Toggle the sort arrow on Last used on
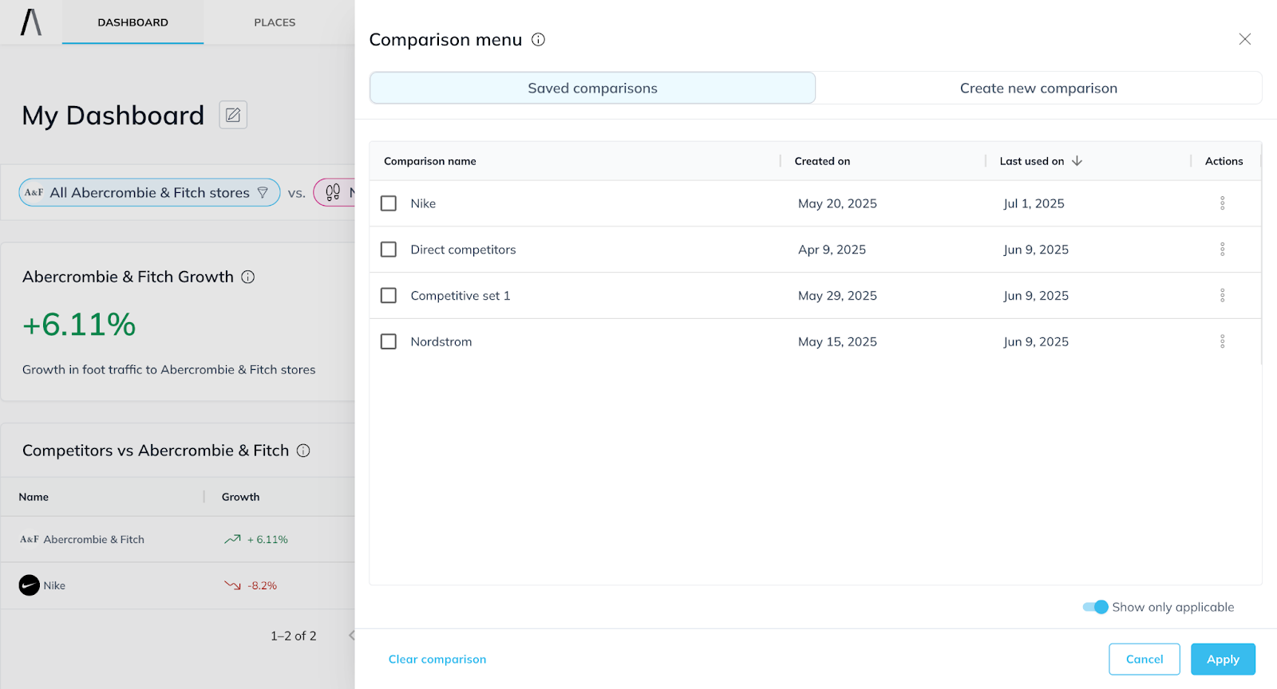This screenshot has width=1277, height=689. point(1077,161)
